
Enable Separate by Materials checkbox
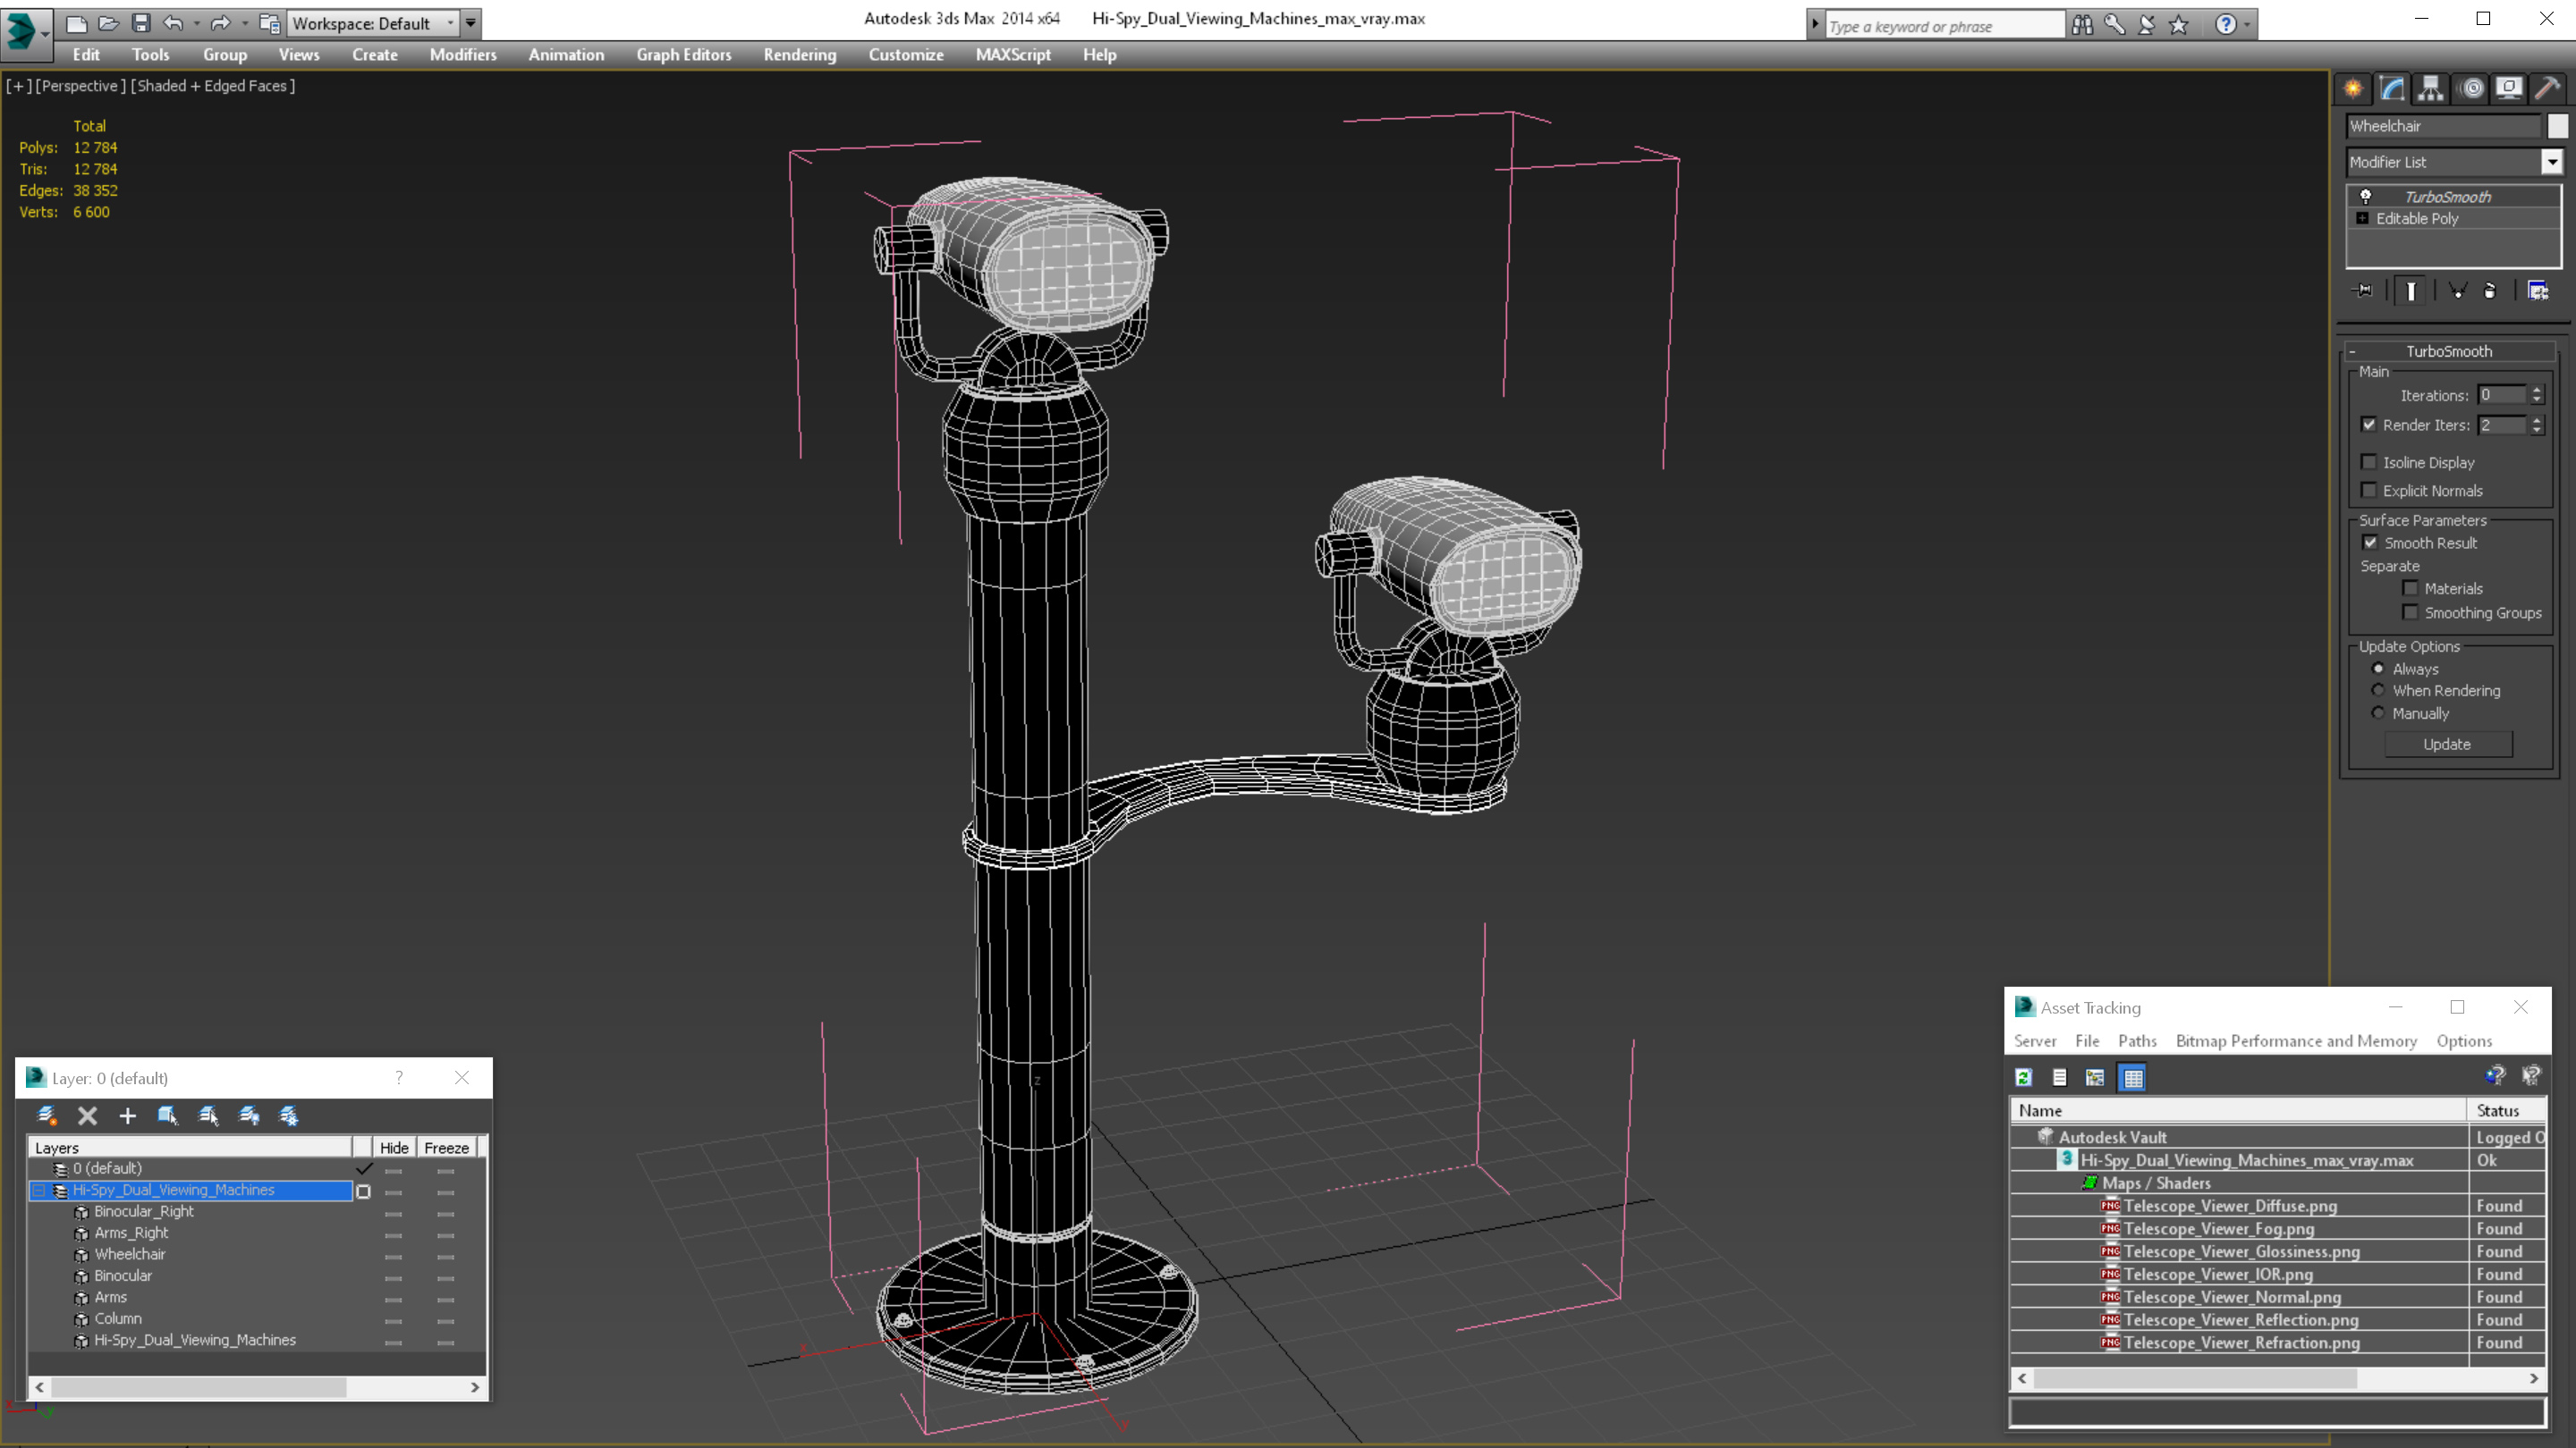pos(2410,589)
